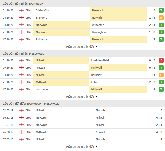Open 'Hiển thị thêm trận đấu' under Norwich
The width and height of the screenshot is (165, 151).
pyautogui.click(x=80, y=47)
